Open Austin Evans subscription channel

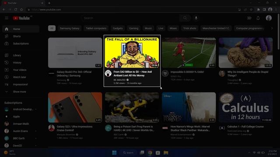(21, 131)
